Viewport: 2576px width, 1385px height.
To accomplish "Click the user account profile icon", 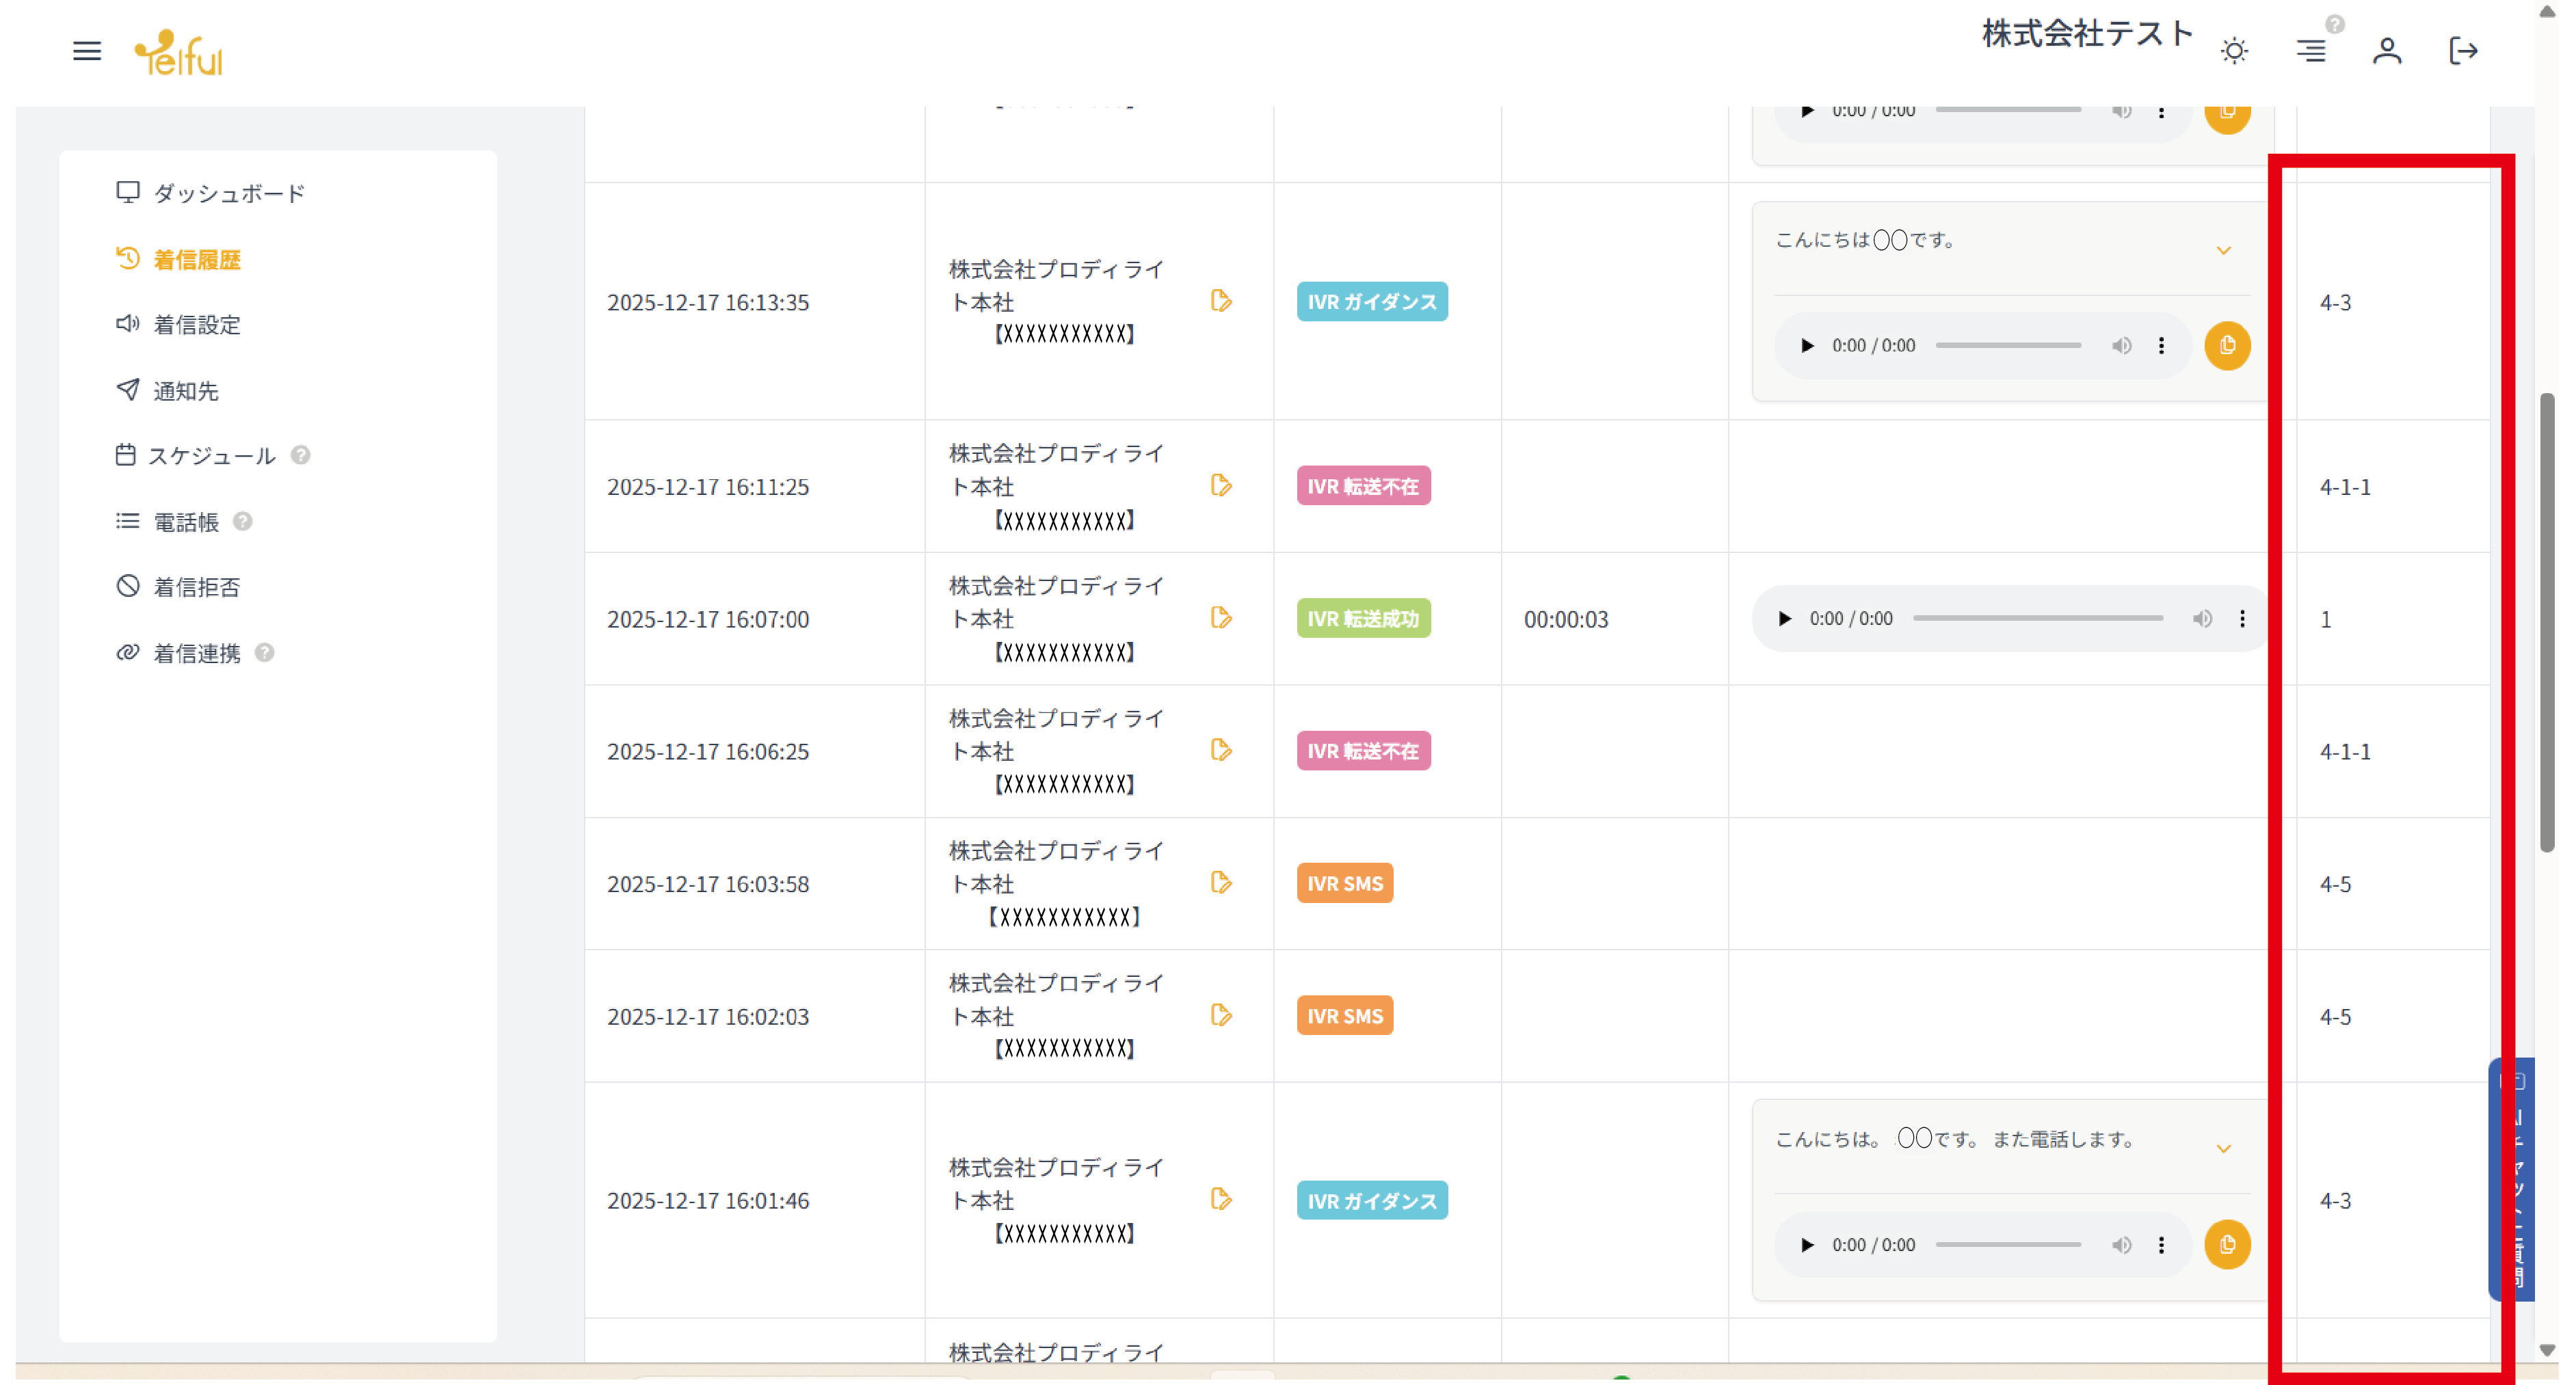I will click(2386, 51).
